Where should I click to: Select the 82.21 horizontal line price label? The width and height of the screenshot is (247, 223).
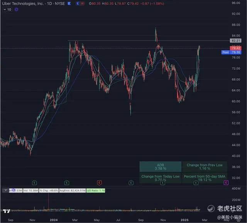(236, 40)
